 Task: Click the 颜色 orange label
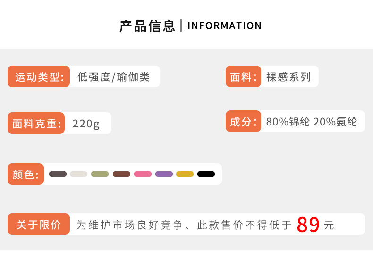(25, 175)
